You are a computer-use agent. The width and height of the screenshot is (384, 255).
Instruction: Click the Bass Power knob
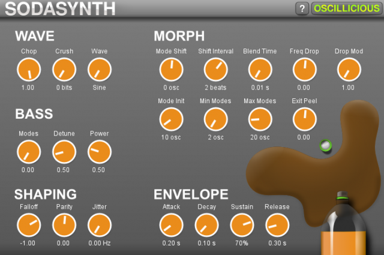[100, 152]
